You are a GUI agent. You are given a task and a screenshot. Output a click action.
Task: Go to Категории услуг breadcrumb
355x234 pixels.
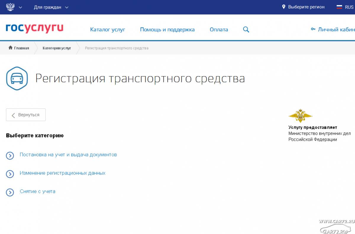[57, 48]
